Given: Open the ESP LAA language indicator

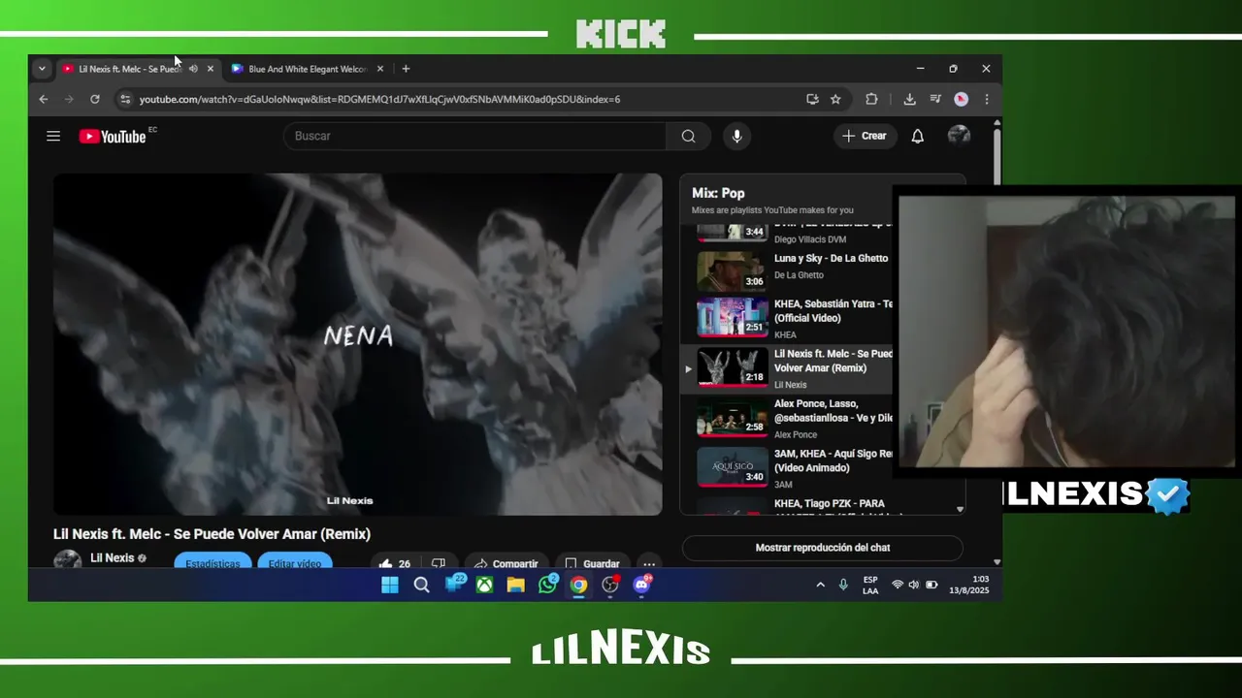Looking at the screenshot, I should click(x=870, y=585).
